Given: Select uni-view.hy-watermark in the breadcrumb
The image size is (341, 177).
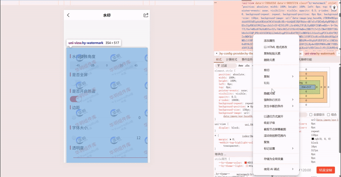Looking at the screenshot, I should [x=320, y=53].
